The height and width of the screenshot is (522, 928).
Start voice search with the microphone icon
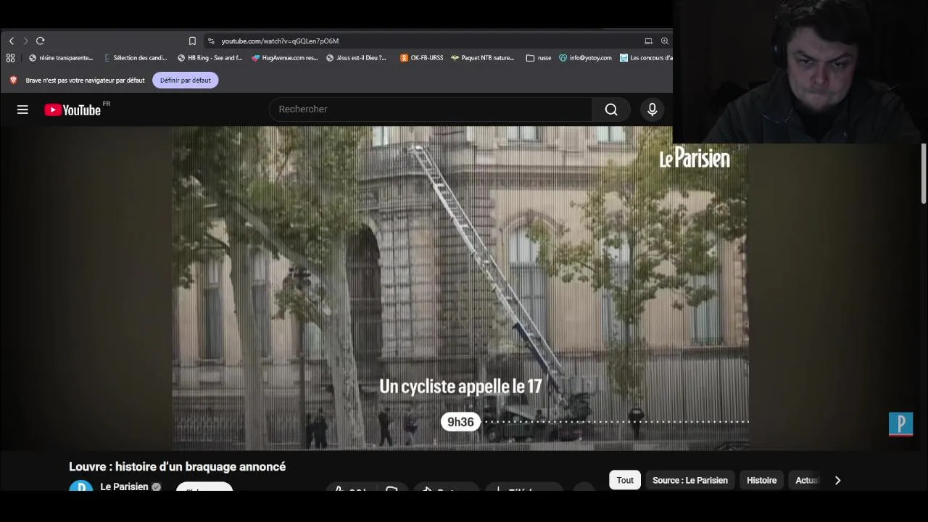coord(652,109)
